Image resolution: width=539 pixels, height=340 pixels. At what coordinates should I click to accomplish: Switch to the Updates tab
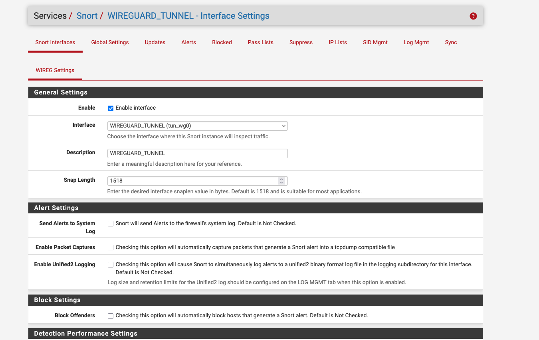tap(155, 43)
